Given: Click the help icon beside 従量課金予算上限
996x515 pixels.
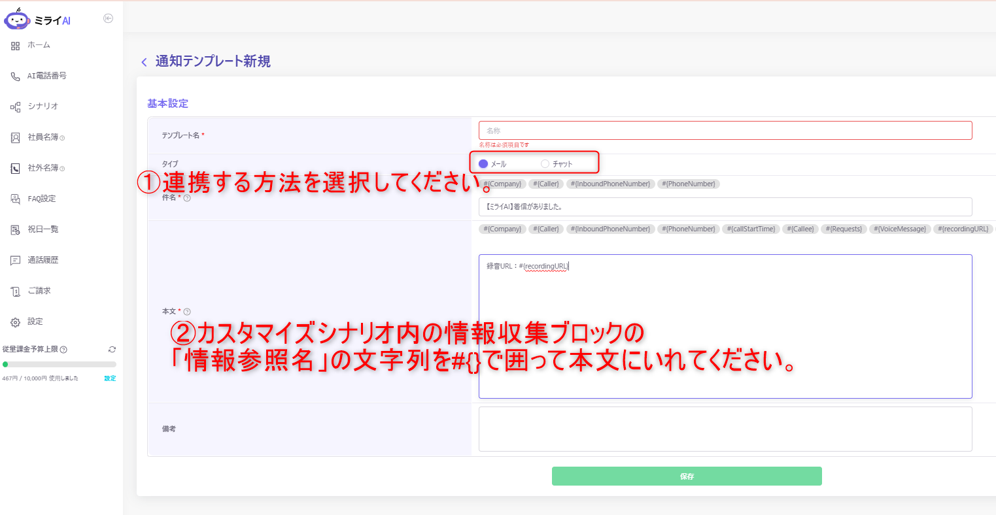Looking at the screenshot, I should [63, 350].
